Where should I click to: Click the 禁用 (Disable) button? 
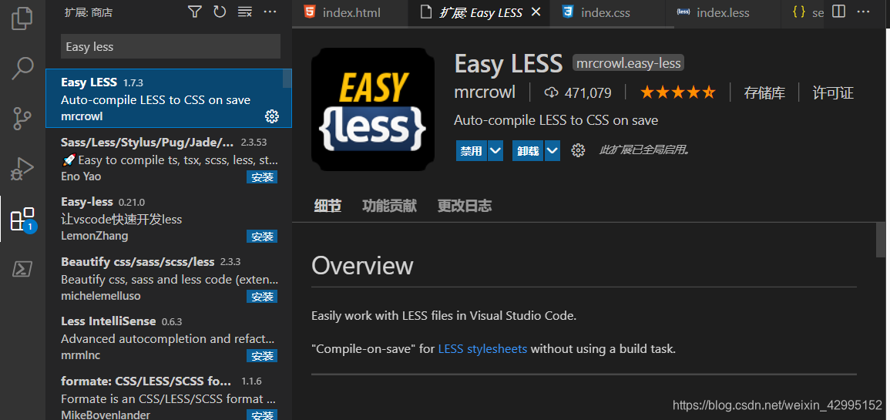click(472, 150)
